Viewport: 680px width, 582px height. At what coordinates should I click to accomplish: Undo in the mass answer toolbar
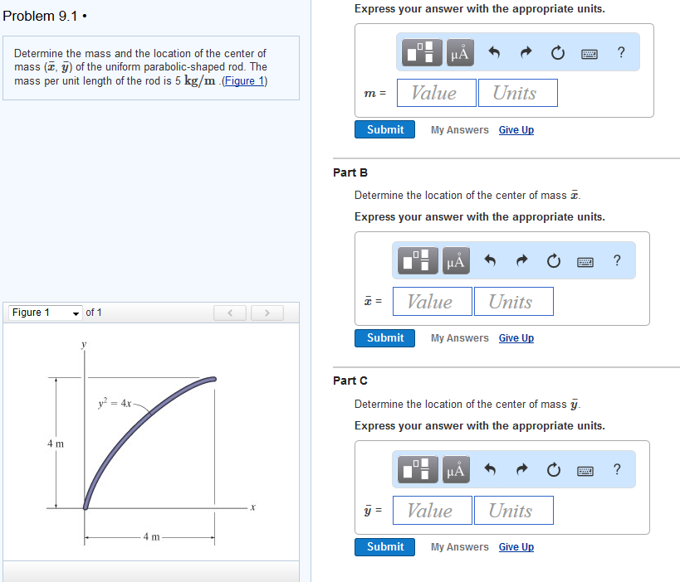(494, 52)
